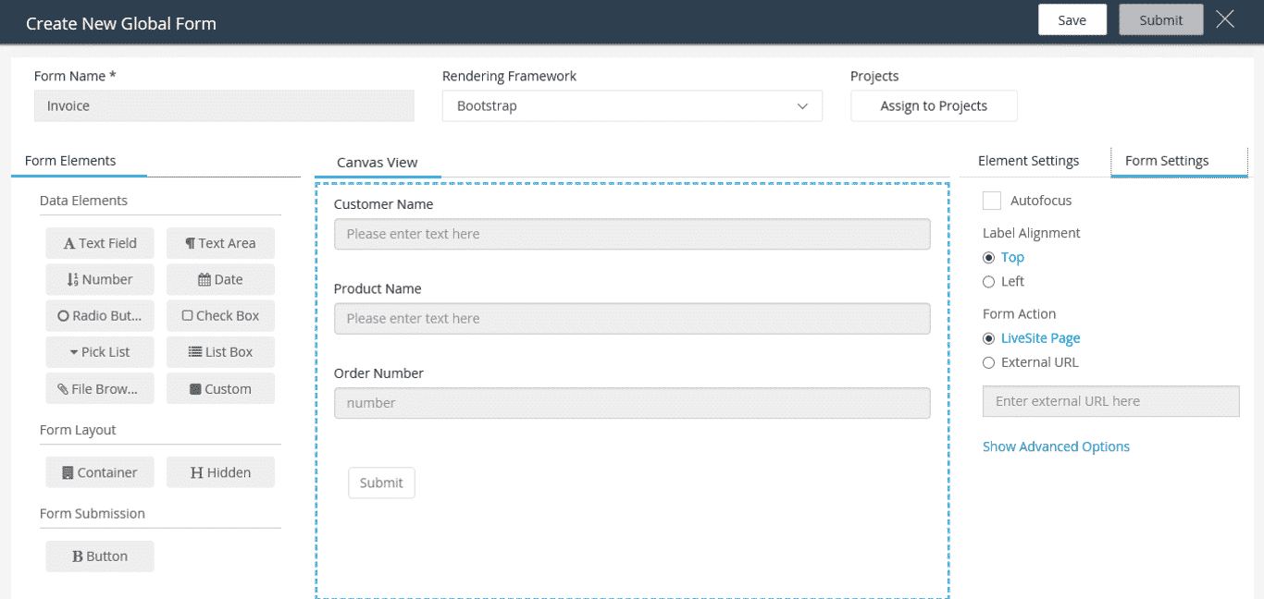The height and width of the screenshot is (599, 1264).
Task: Insert a File Browser element
Action: click(99, 388)
